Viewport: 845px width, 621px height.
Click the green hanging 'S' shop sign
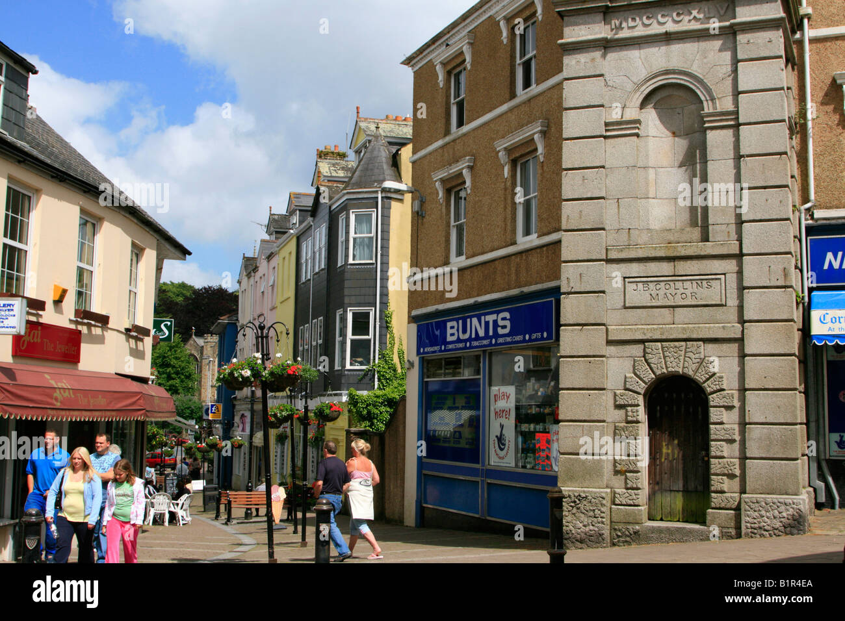pos(163,330)
